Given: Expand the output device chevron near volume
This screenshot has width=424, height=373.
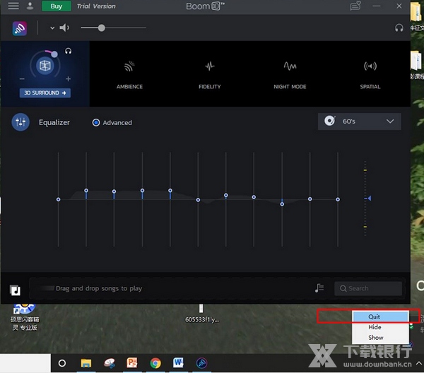Looking at the screenshot, I should [52, 28].
